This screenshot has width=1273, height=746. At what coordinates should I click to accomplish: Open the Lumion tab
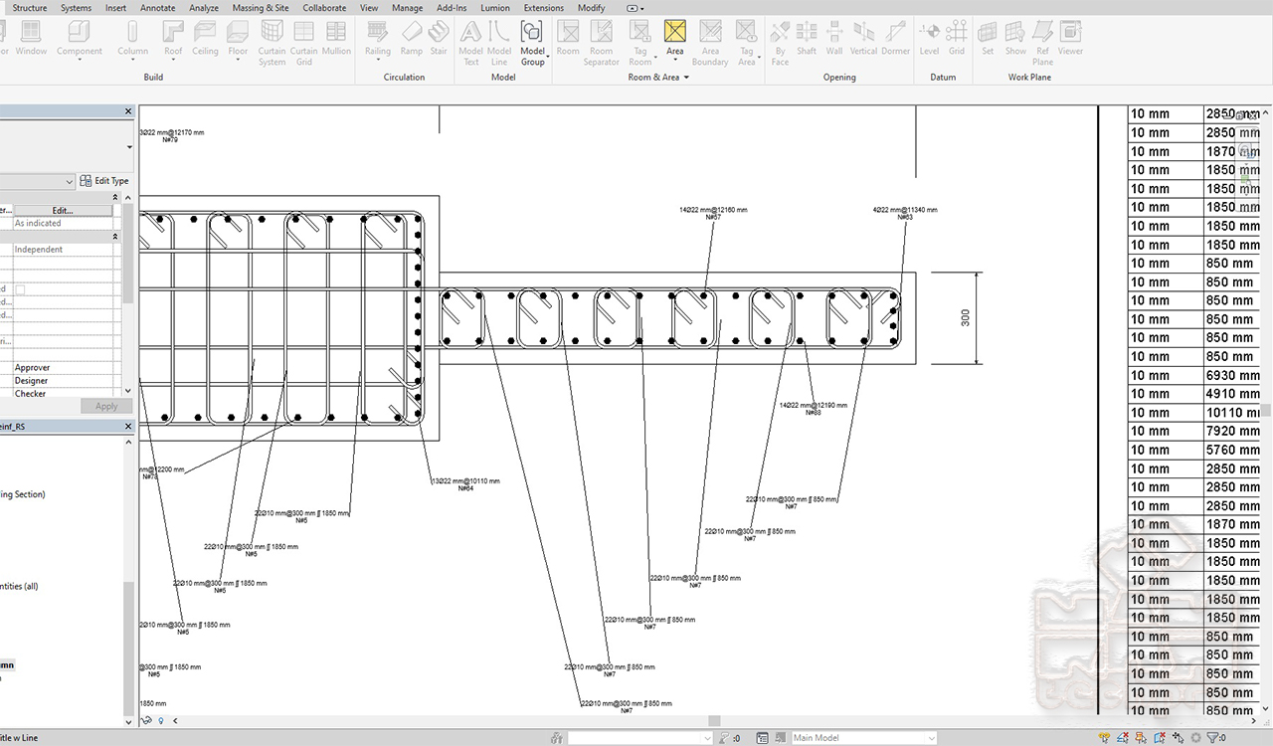(x=494, y=8)
